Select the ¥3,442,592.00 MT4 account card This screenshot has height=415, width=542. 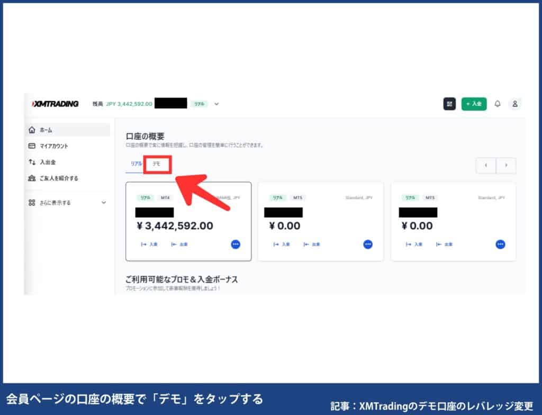[188, 221]
